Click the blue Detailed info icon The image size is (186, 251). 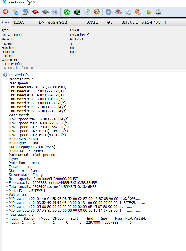pos(5,75)
